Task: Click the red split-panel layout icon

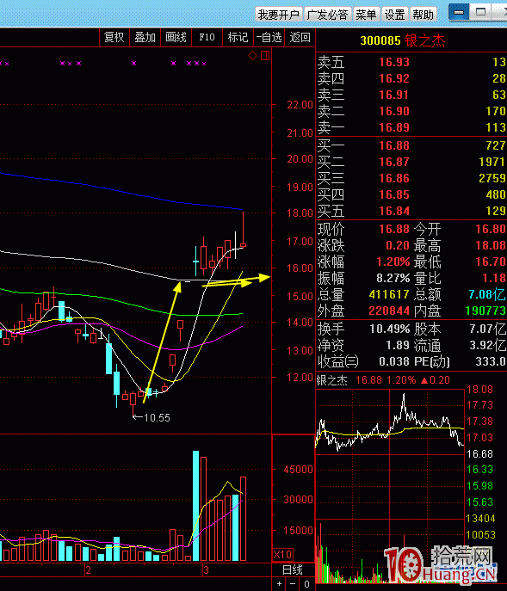Action: click(265, 56)
